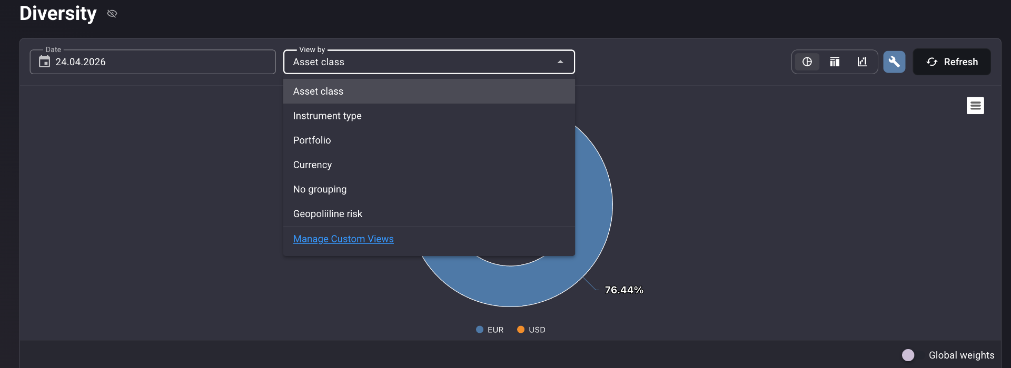Switch to bar chart view
The width and height of the screenshot is (1011, 368).
click(862, 62)
